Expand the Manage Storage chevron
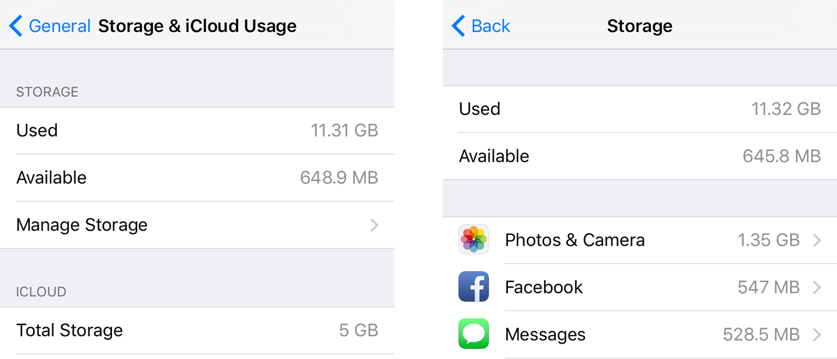This screenshot has height=359, width=837. point(374,225)
